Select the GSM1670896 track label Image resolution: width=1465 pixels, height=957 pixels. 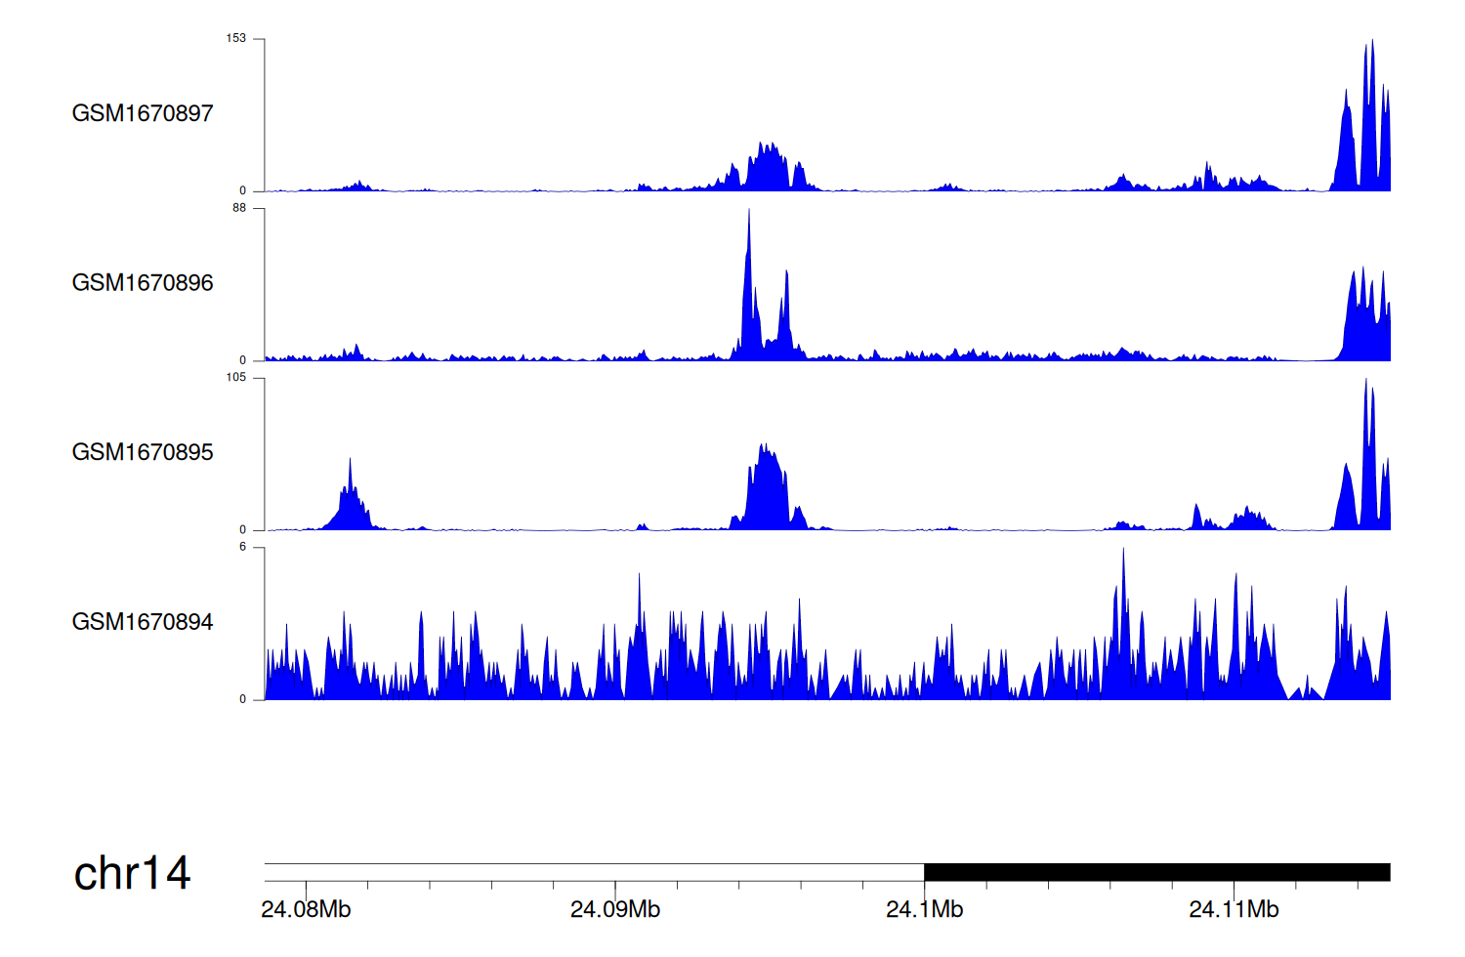pyautogui.click(x=143, y=283)
